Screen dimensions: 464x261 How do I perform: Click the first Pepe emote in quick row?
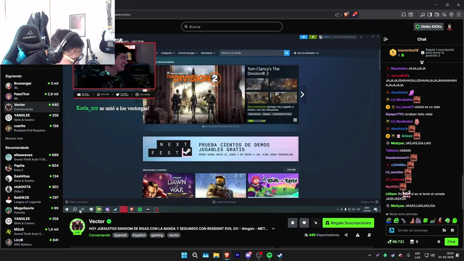click(389, 220)
